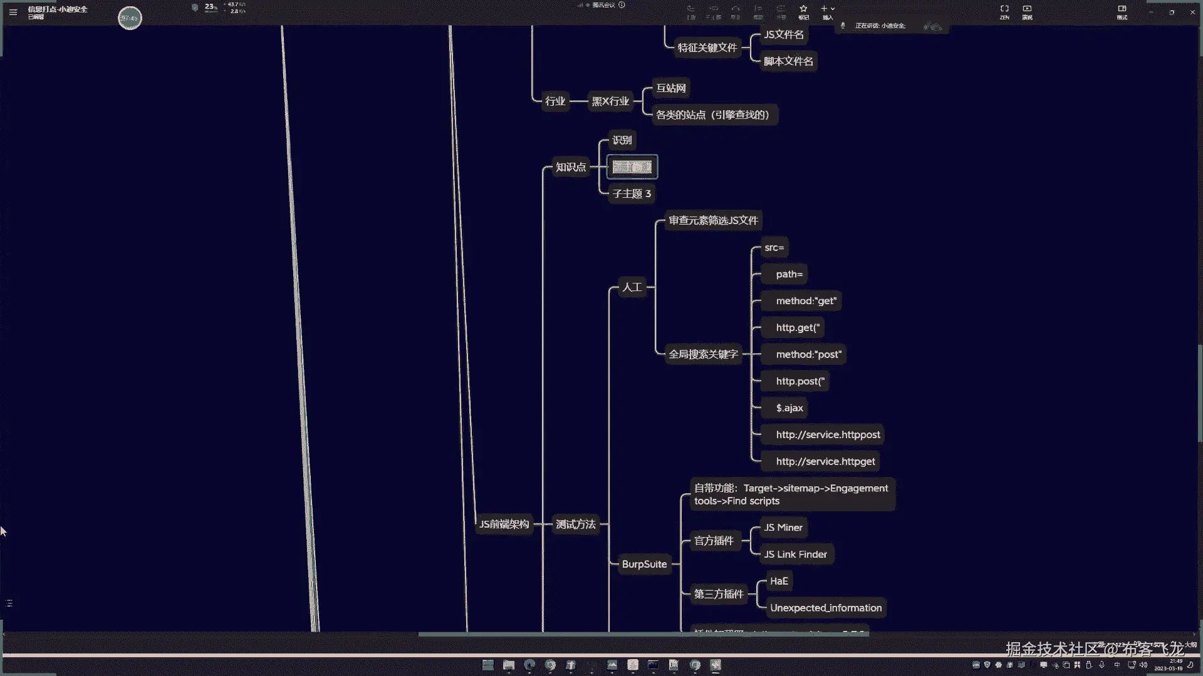The image size is (1203, 676).
Task: Select the 测试方法 node
Action: [x=575, y=524]
